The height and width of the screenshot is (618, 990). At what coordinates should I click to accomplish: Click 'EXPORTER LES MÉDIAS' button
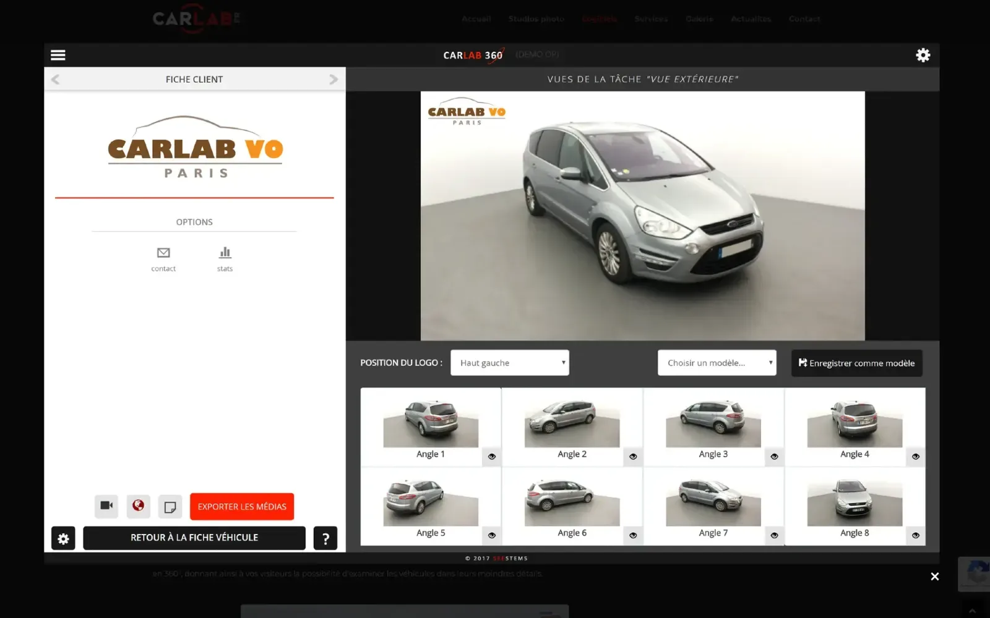click(242, 507)
